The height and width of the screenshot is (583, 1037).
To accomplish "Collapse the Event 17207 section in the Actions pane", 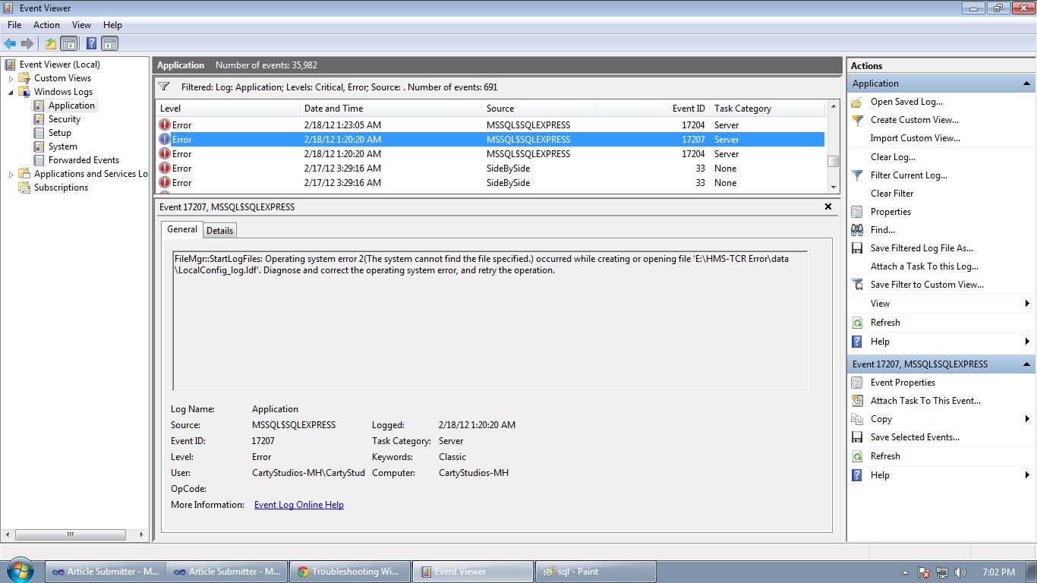I will coord(1026,364).
